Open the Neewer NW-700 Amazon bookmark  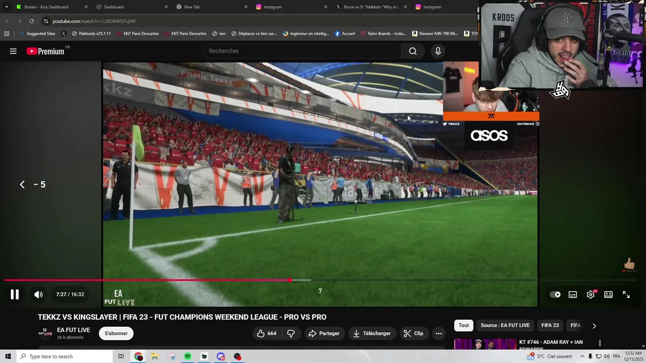(435, 34)
